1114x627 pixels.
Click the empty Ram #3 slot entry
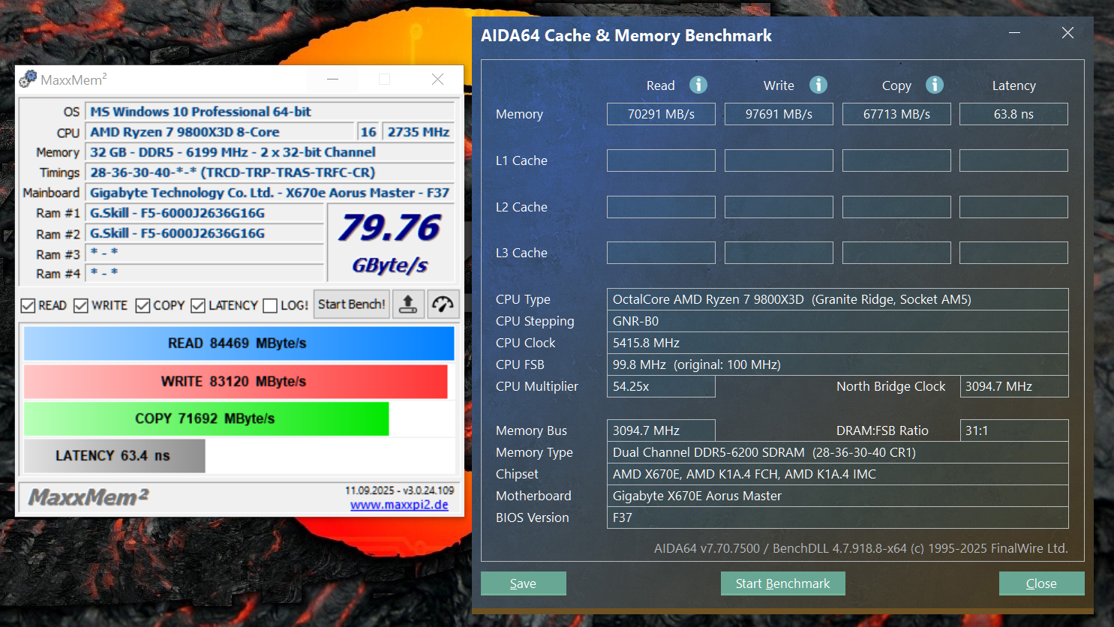[205, 253]
